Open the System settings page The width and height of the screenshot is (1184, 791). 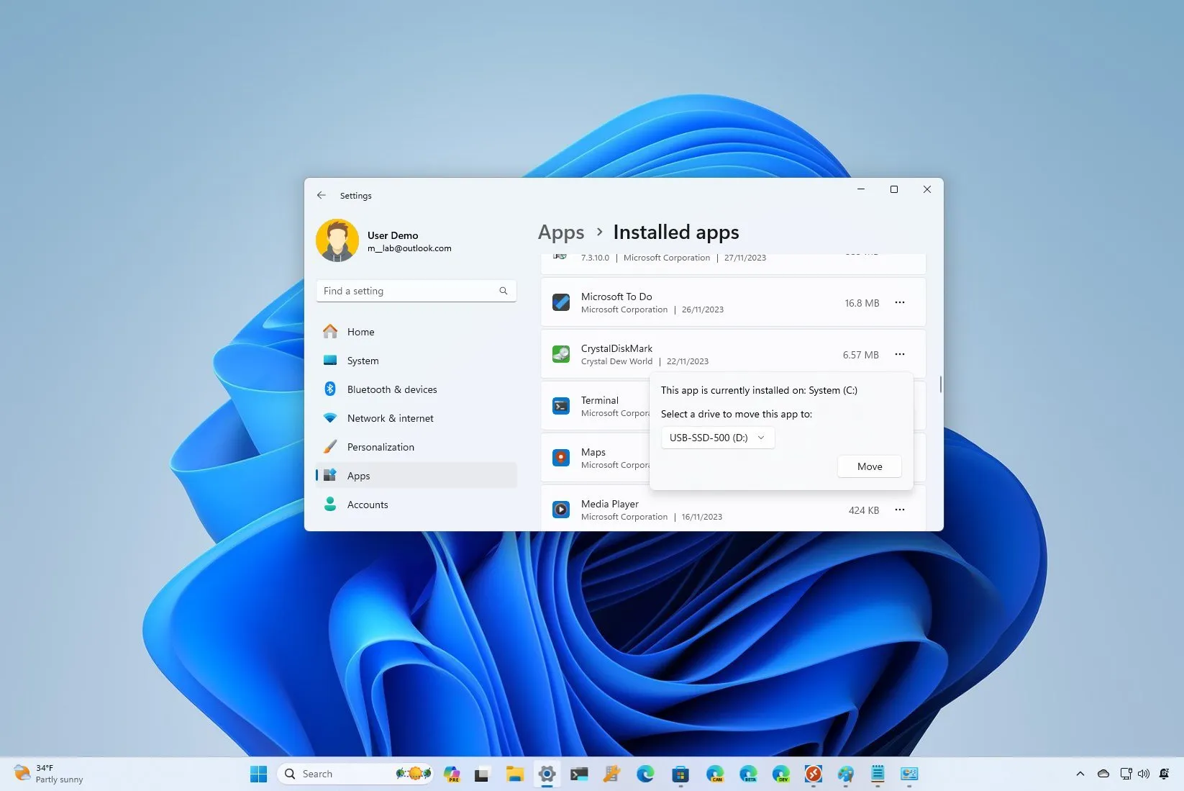coord(416,361)
